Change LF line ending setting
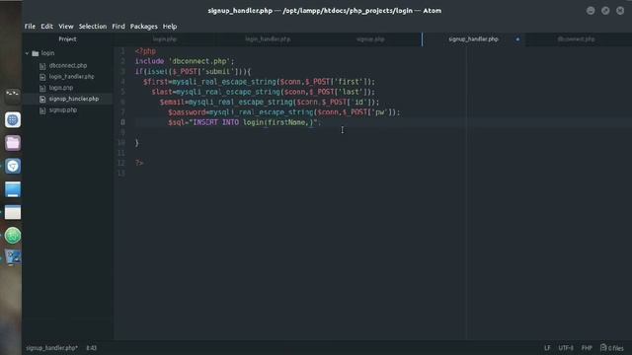 [x=547, y=348]
